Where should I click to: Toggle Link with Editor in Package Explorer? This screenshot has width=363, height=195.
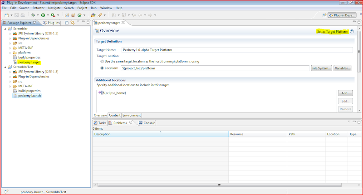point(73,23)
